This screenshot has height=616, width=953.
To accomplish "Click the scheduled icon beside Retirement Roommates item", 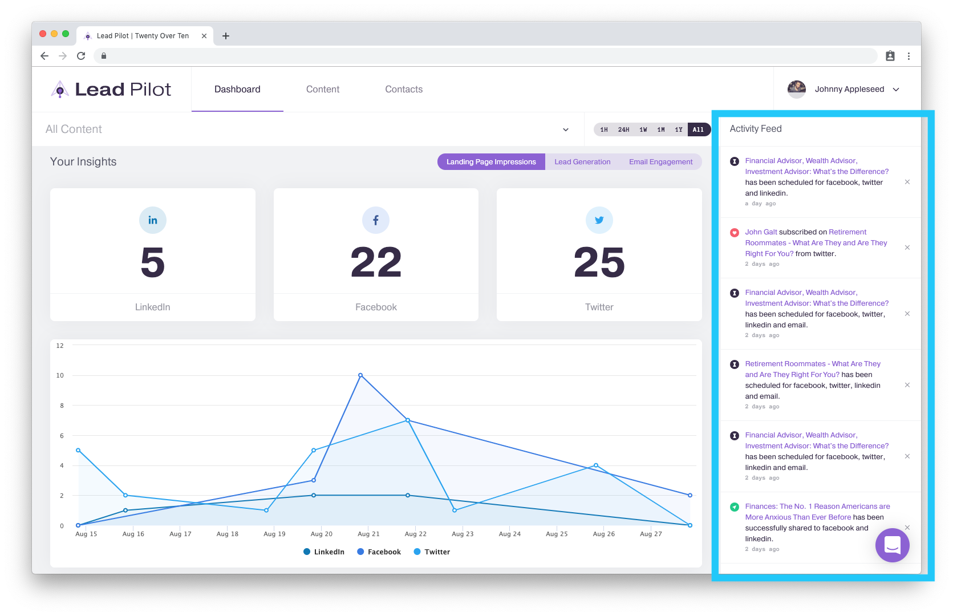I will coord(735,364).
